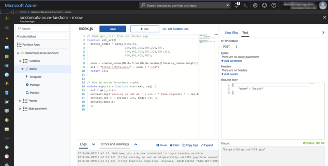Open the lightning Function Apps sidebar icon
Screen dimensions: 328x166
click(x=7, y=84)
